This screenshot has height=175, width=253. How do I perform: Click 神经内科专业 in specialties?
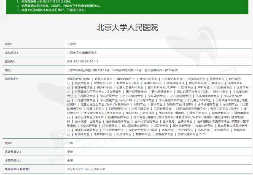click(x=148, y=79)
